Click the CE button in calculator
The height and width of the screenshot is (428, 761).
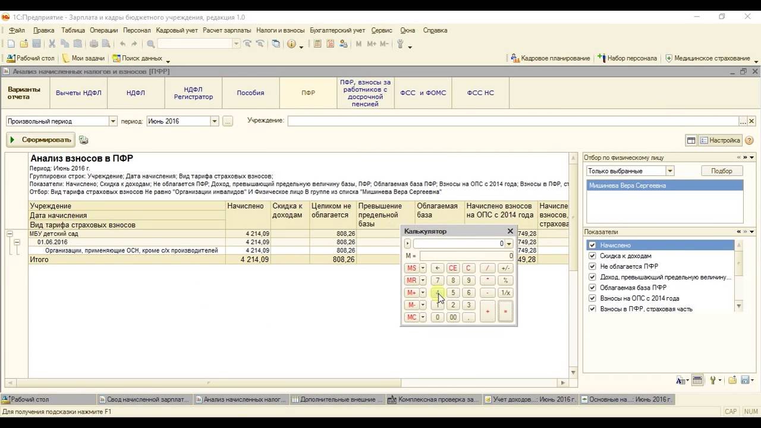click(453, 268)
